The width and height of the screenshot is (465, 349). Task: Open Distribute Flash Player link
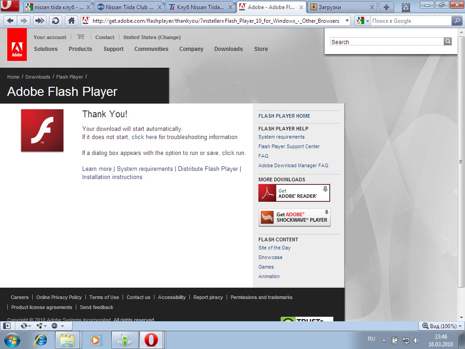208,169
